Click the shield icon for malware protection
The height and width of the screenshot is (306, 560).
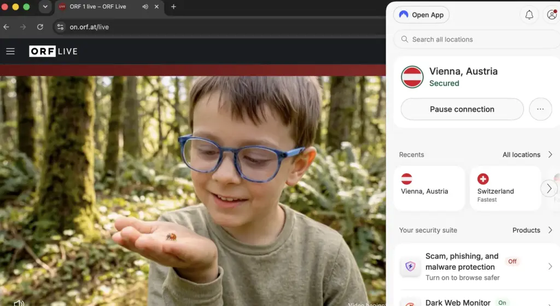[x=410, y=267]
